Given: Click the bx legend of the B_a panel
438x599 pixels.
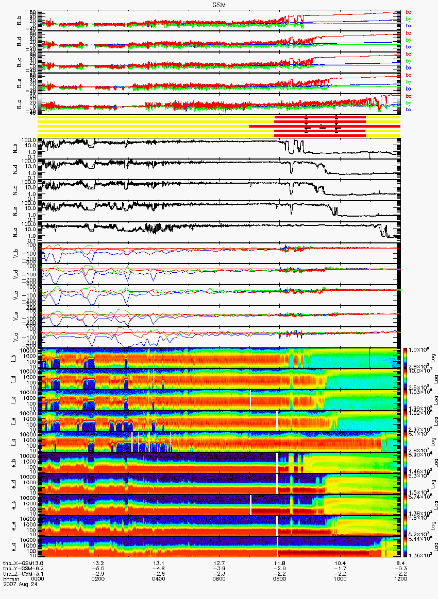Looking at the screenshot, I should [409, 110].
